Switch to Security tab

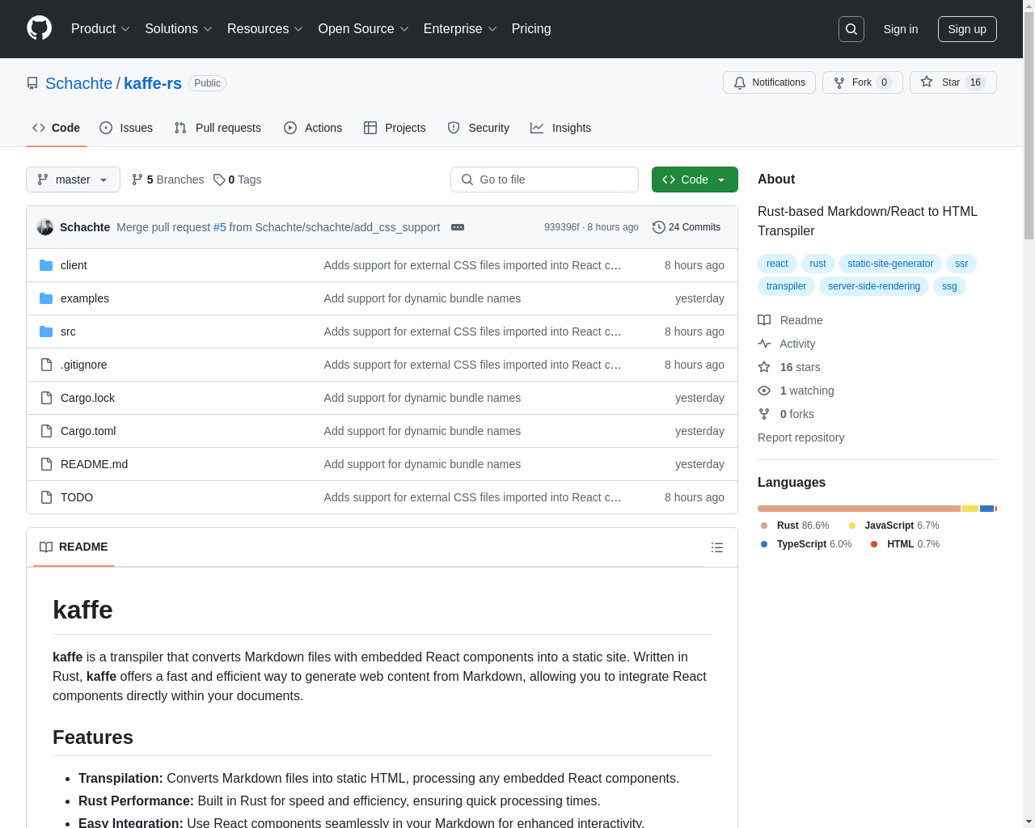pos(479,128)
